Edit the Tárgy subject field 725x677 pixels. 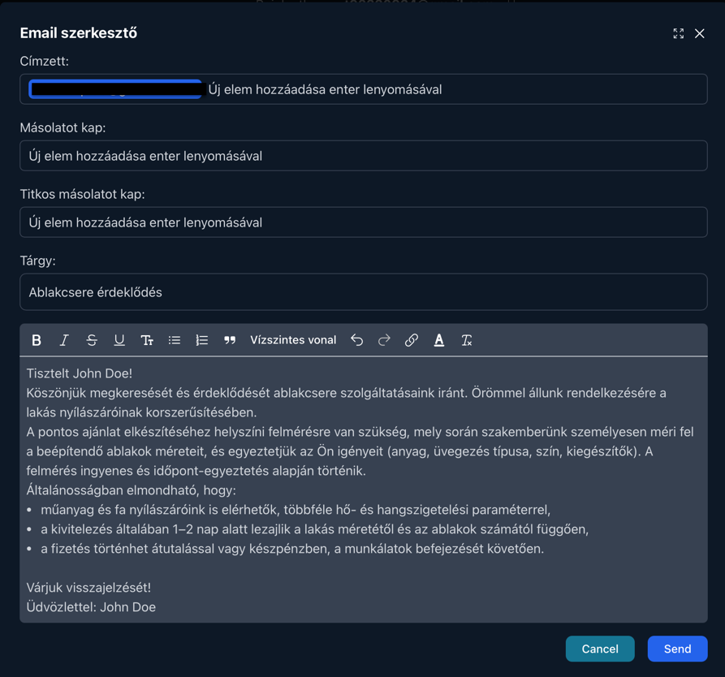click(363, 292)
